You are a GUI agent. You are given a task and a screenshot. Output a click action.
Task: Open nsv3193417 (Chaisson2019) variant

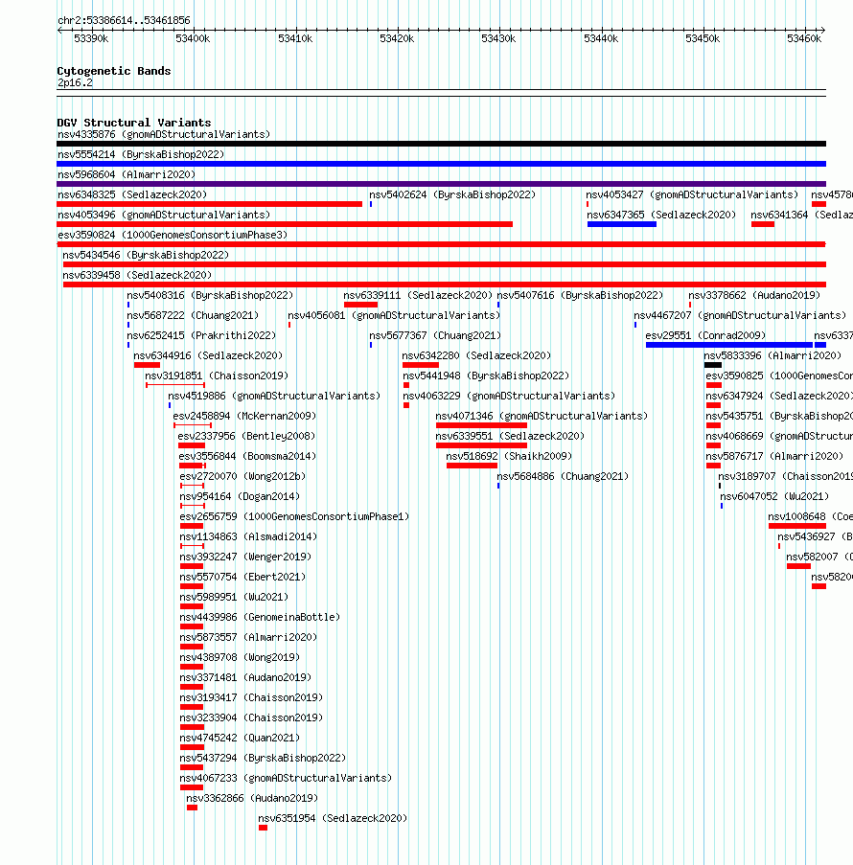(x=252, y=698)
